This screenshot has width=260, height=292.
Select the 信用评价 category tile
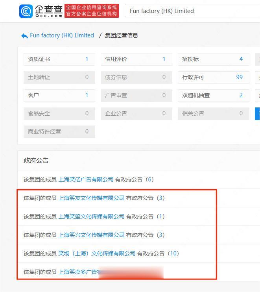pyautogui.click(x=136, y=59)
